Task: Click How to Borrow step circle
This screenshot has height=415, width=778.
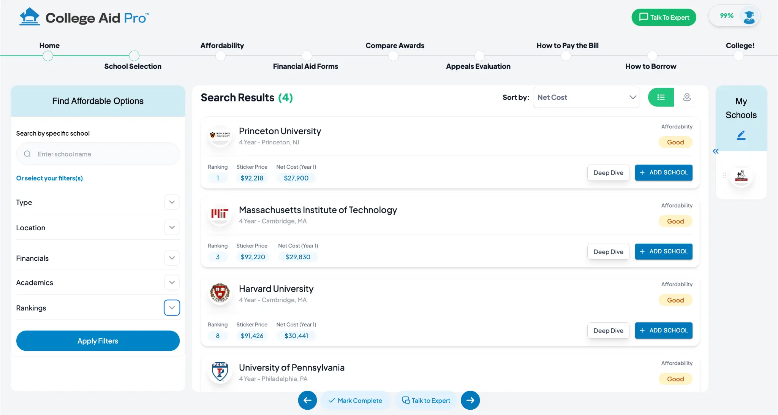Action: 652,56
